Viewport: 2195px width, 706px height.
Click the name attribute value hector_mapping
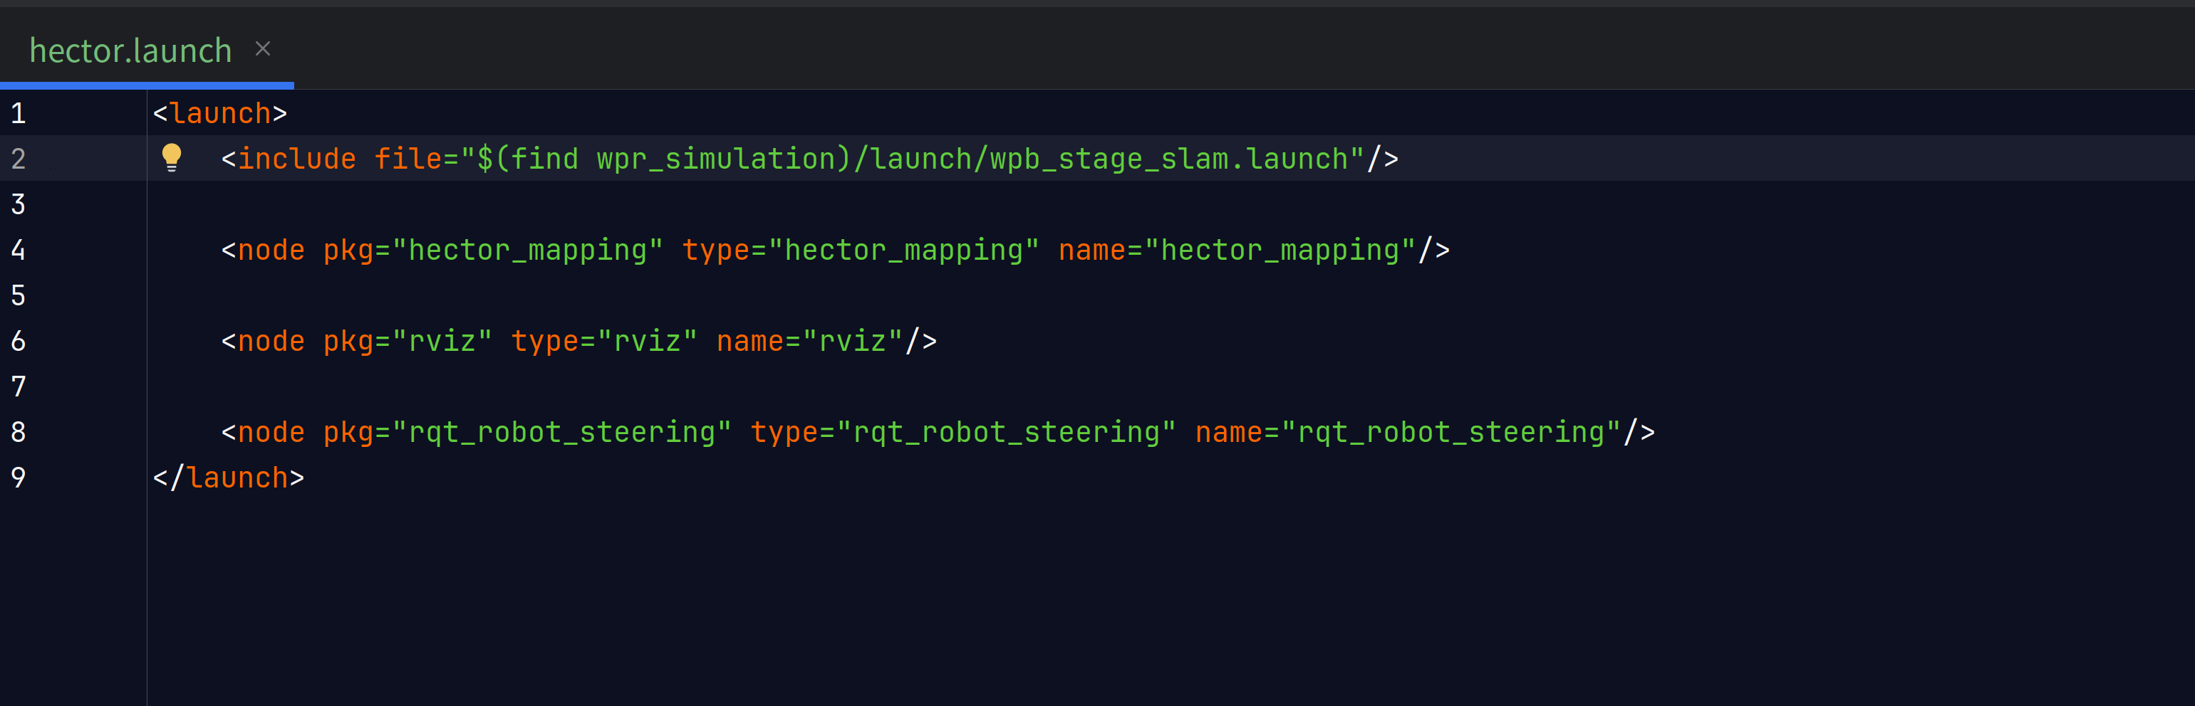pos(1280,251)
